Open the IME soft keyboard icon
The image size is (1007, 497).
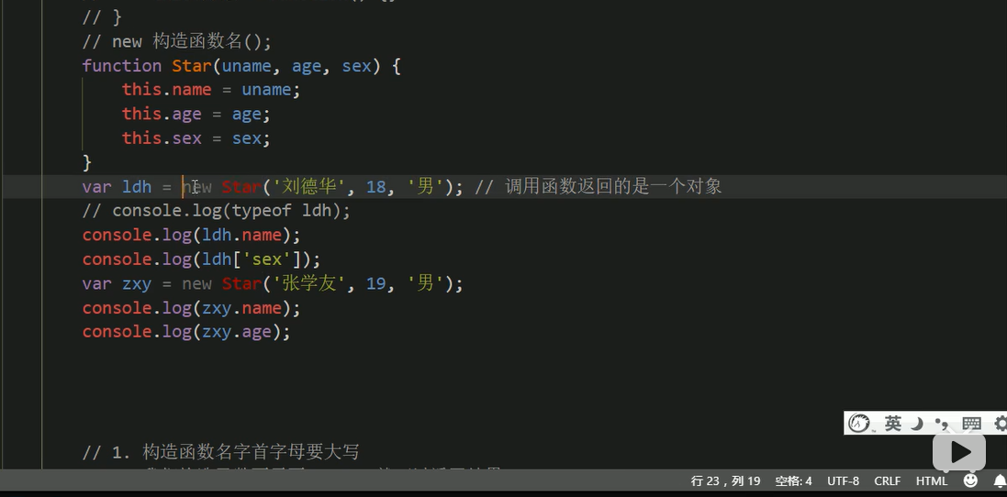pos(972,424)
